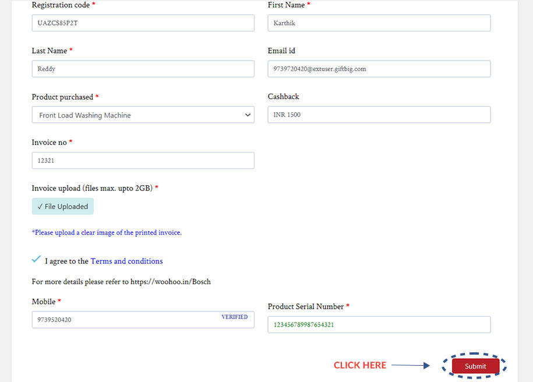The height and width of the screenshot is (382, 533).
Task: Click the File Uploaded button
Action: pyautogui.click(x=63, y=206)
